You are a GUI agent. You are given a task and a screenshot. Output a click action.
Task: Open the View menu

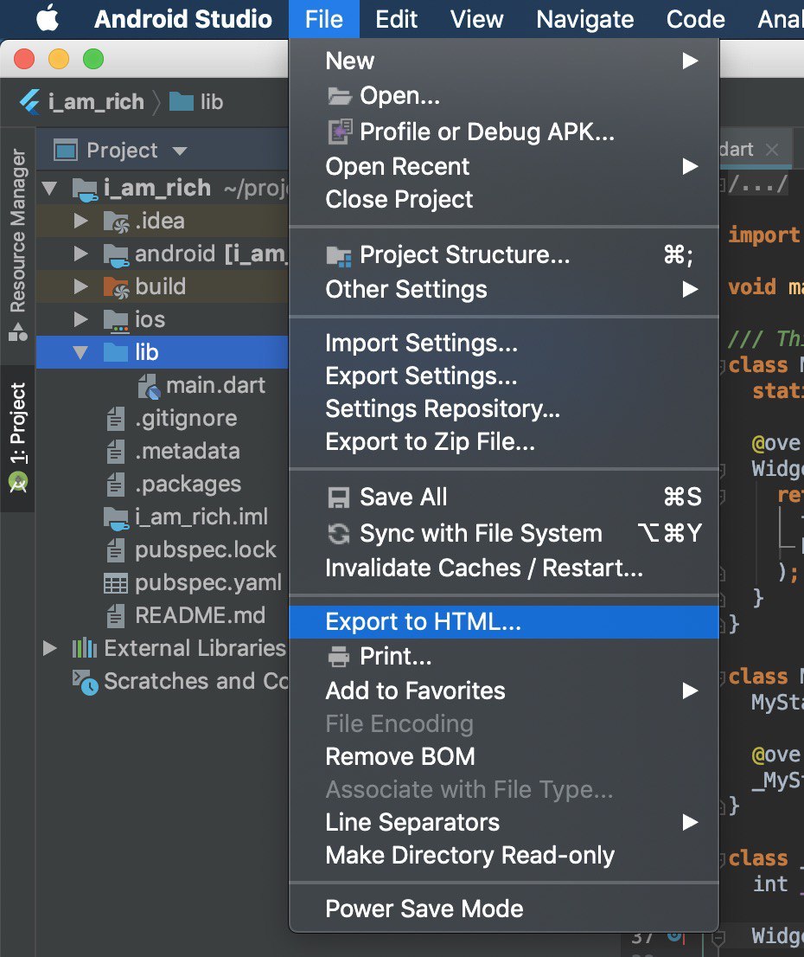pos(476,20)
